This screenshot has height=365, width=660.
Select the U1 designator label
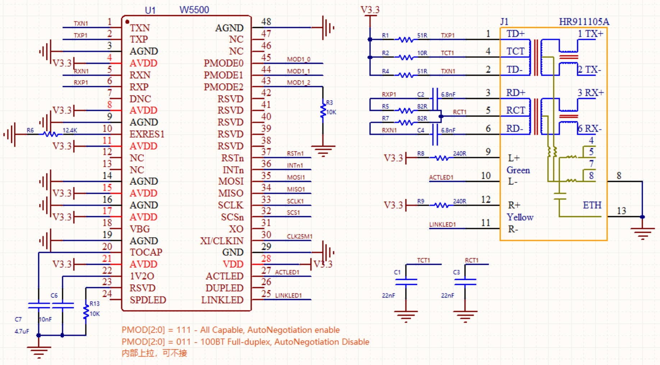[x=150, y=10]
